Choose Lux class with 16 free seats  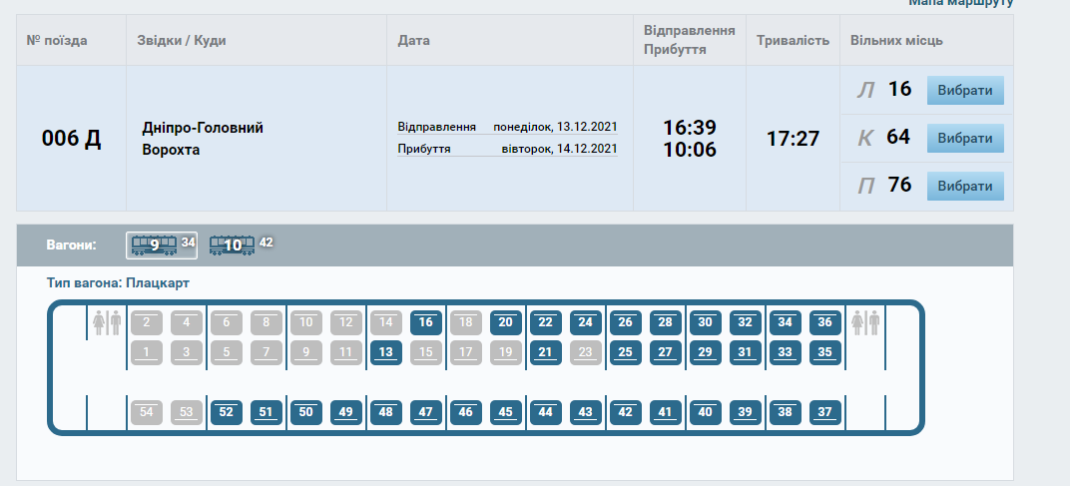point(965,90)
